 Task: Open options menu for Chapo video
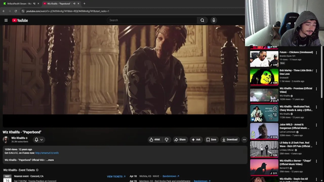click(316, 161)
